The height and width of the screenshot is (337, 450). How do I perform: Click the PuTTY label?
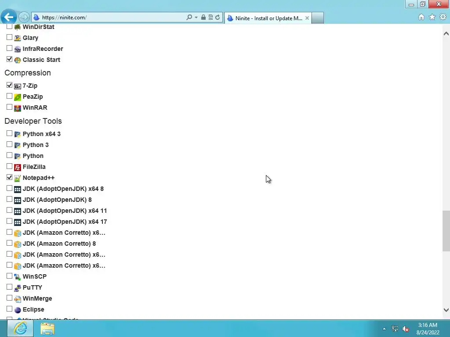(x=33, y=287)
